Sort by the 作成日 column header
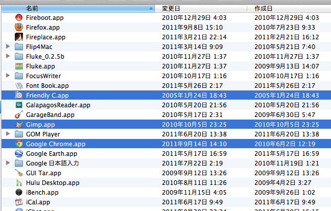The height and width of the screenshot is (211, 331). pos(289,9)
